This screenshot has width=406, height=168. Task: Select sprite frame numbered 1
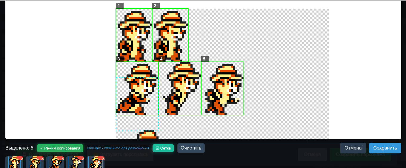tap(134, 35)
